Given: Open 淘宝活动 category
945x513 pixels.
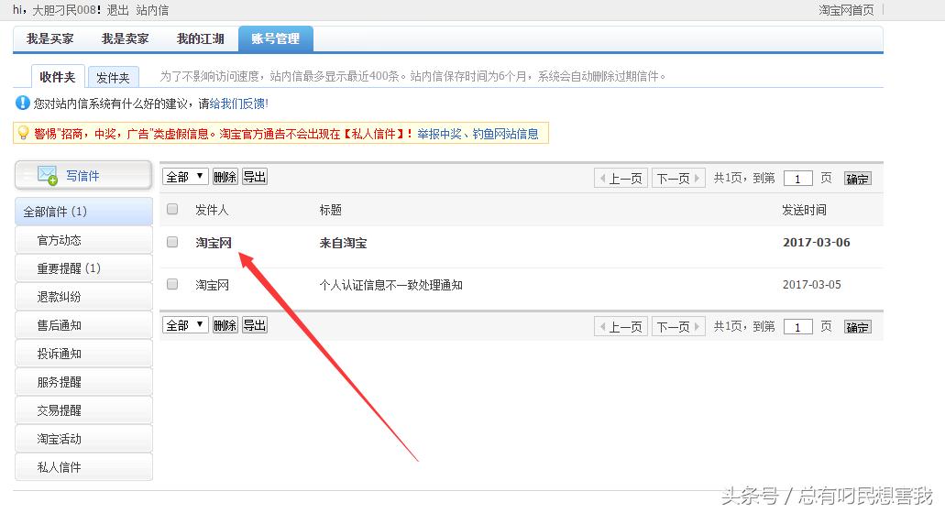Looking at the screenshot, I should point(83,439).
